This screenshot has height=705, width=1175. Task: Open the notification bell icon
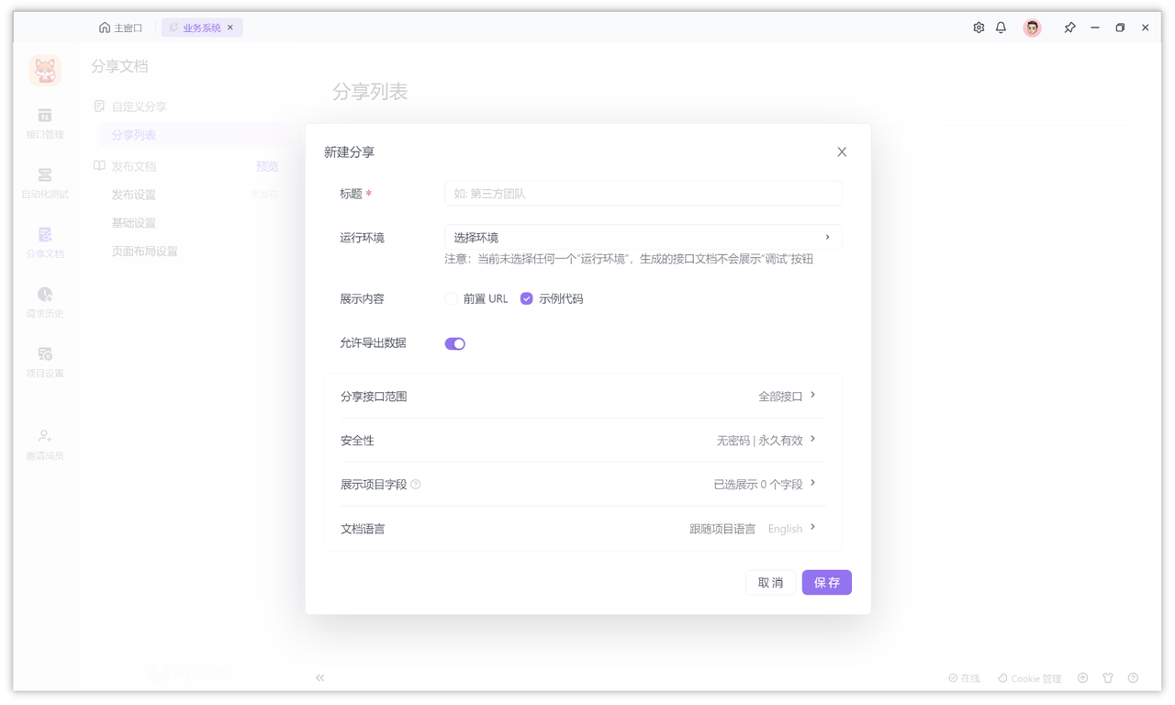1001,28
